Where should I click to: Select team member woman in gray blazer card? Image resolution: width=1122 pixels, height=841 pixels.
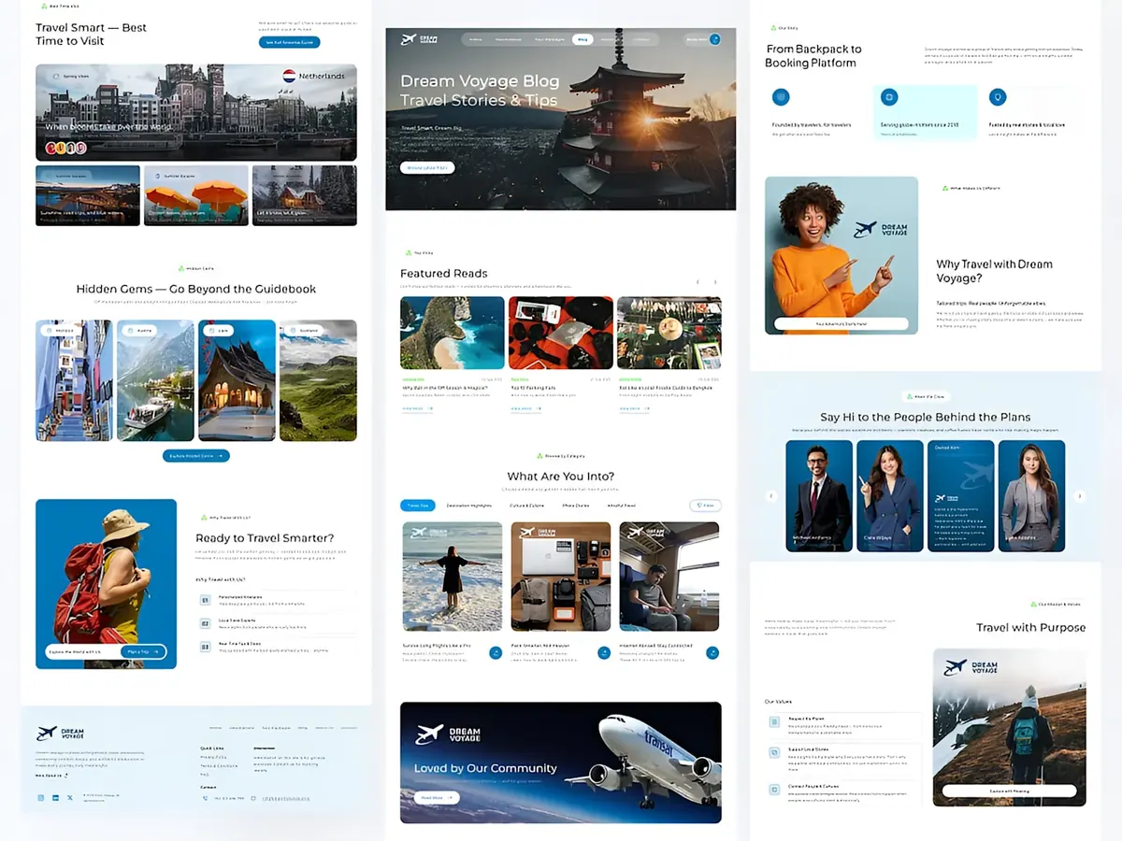pyautogui.click(x=1032, y=496)
